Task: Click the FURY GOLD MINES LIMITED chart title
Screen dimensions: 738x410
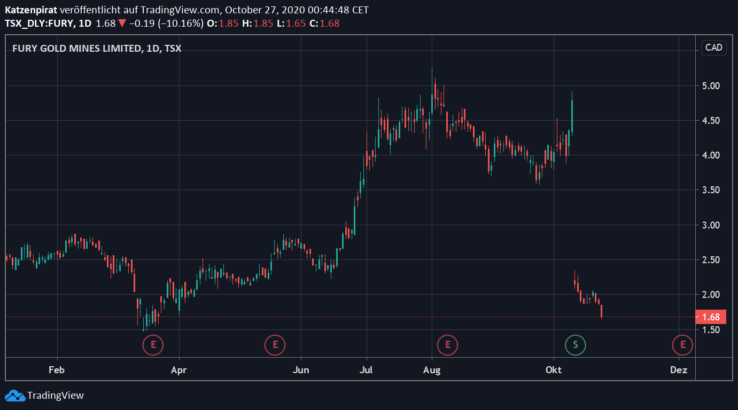Action: [x=77, y=49]
